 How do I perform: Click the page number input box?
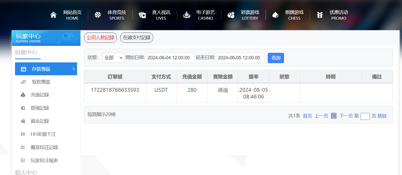(365, 116)
